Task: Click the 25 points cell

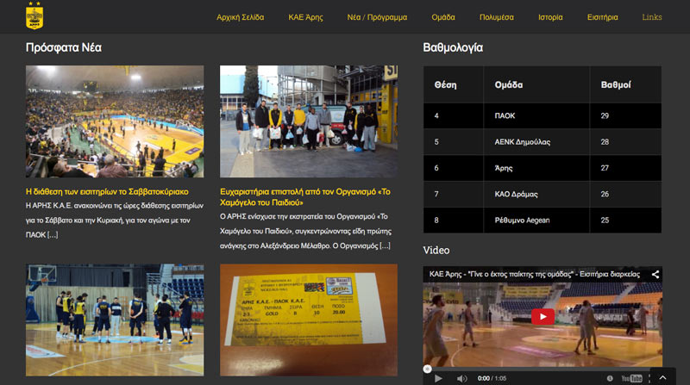Action: 625,220
